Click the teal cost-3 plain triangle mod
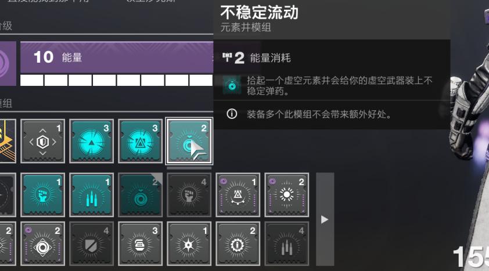Image resolution: width=489 pixels, height=271 pixels. pyautogui.click(x=91, y=141)
